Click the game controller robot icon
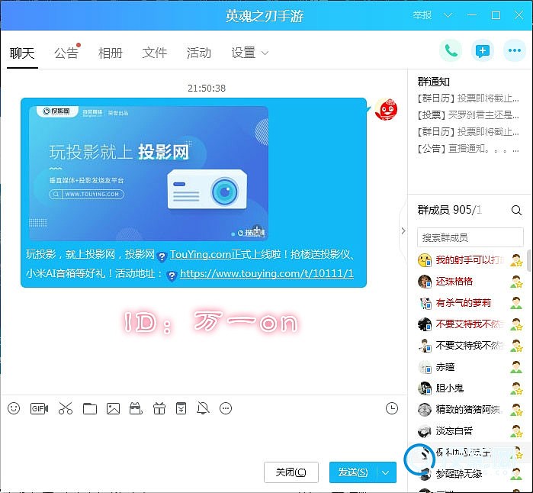This screenshot has width=533, height=493. [x=136, y=408]
